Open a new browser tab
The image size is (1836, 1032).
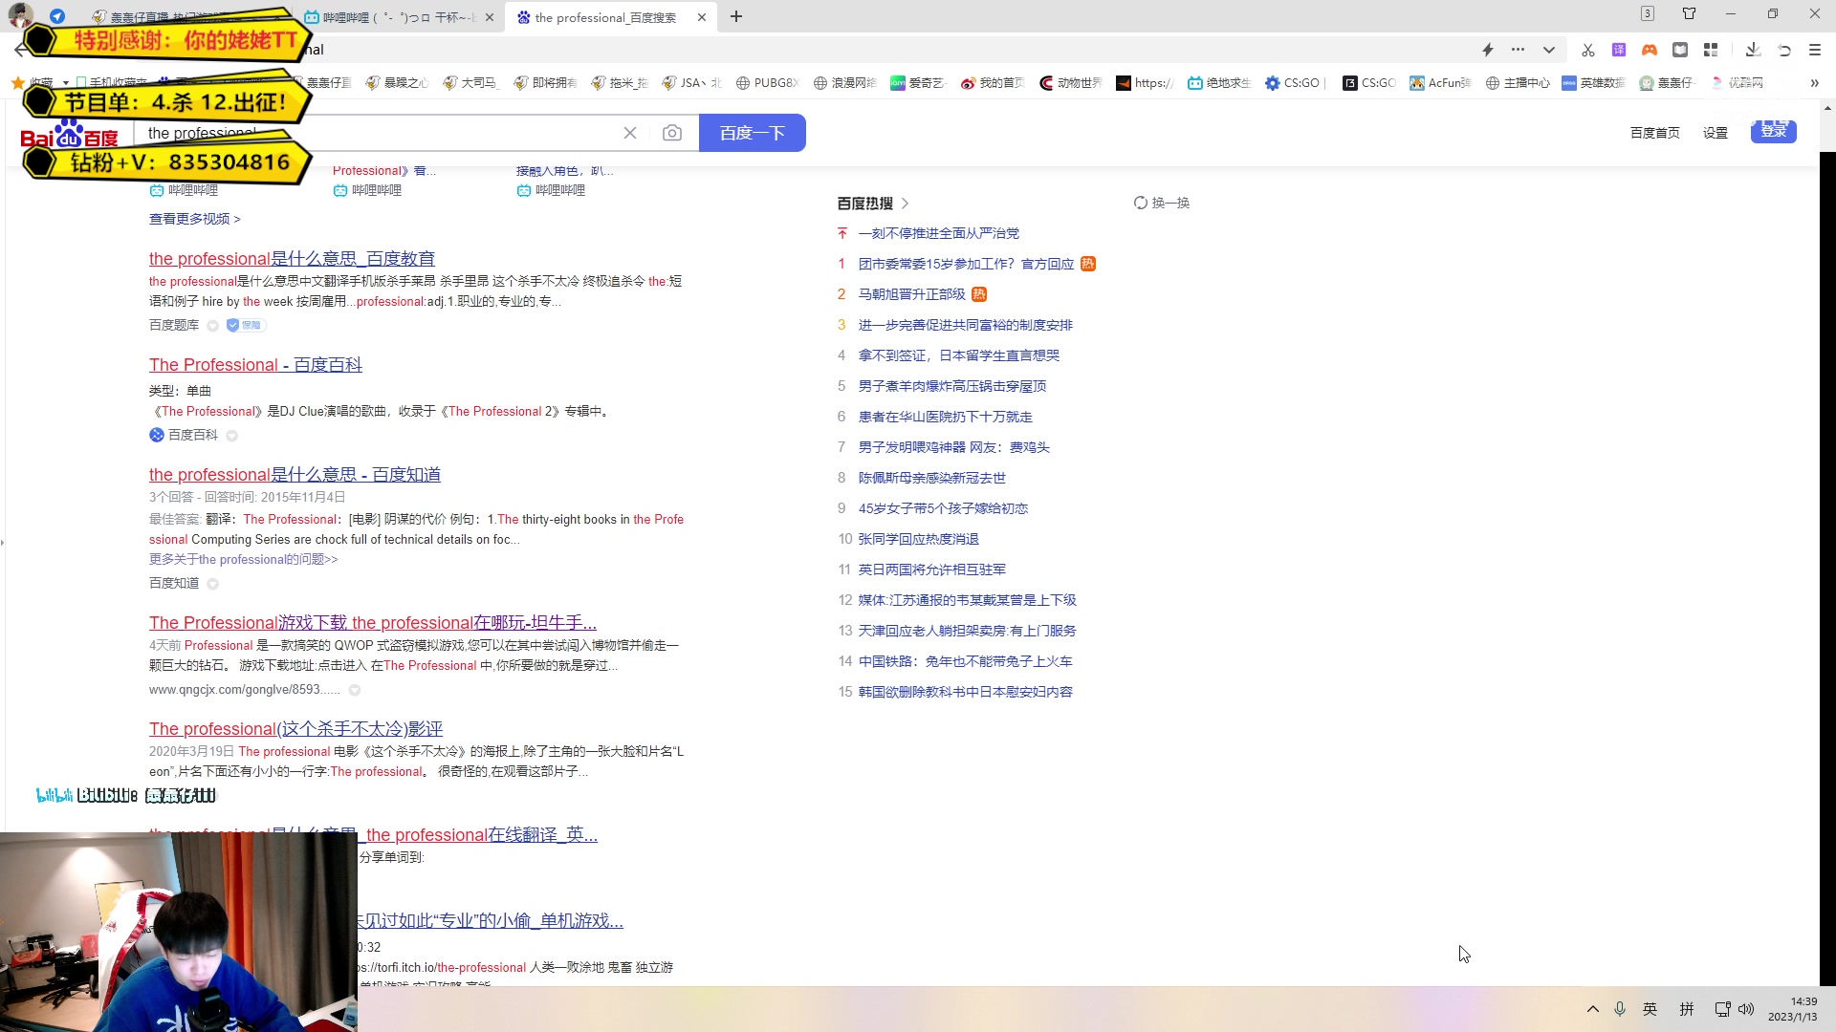(736, 16)
